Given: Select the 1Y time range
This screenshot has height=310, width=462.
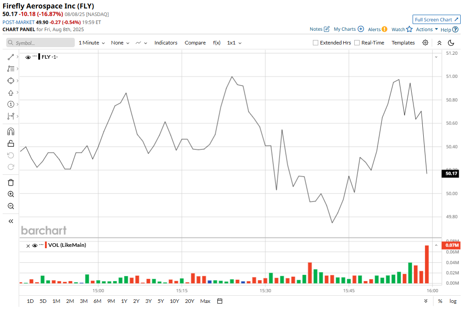Looking at the screenshot, I should 124,301.
